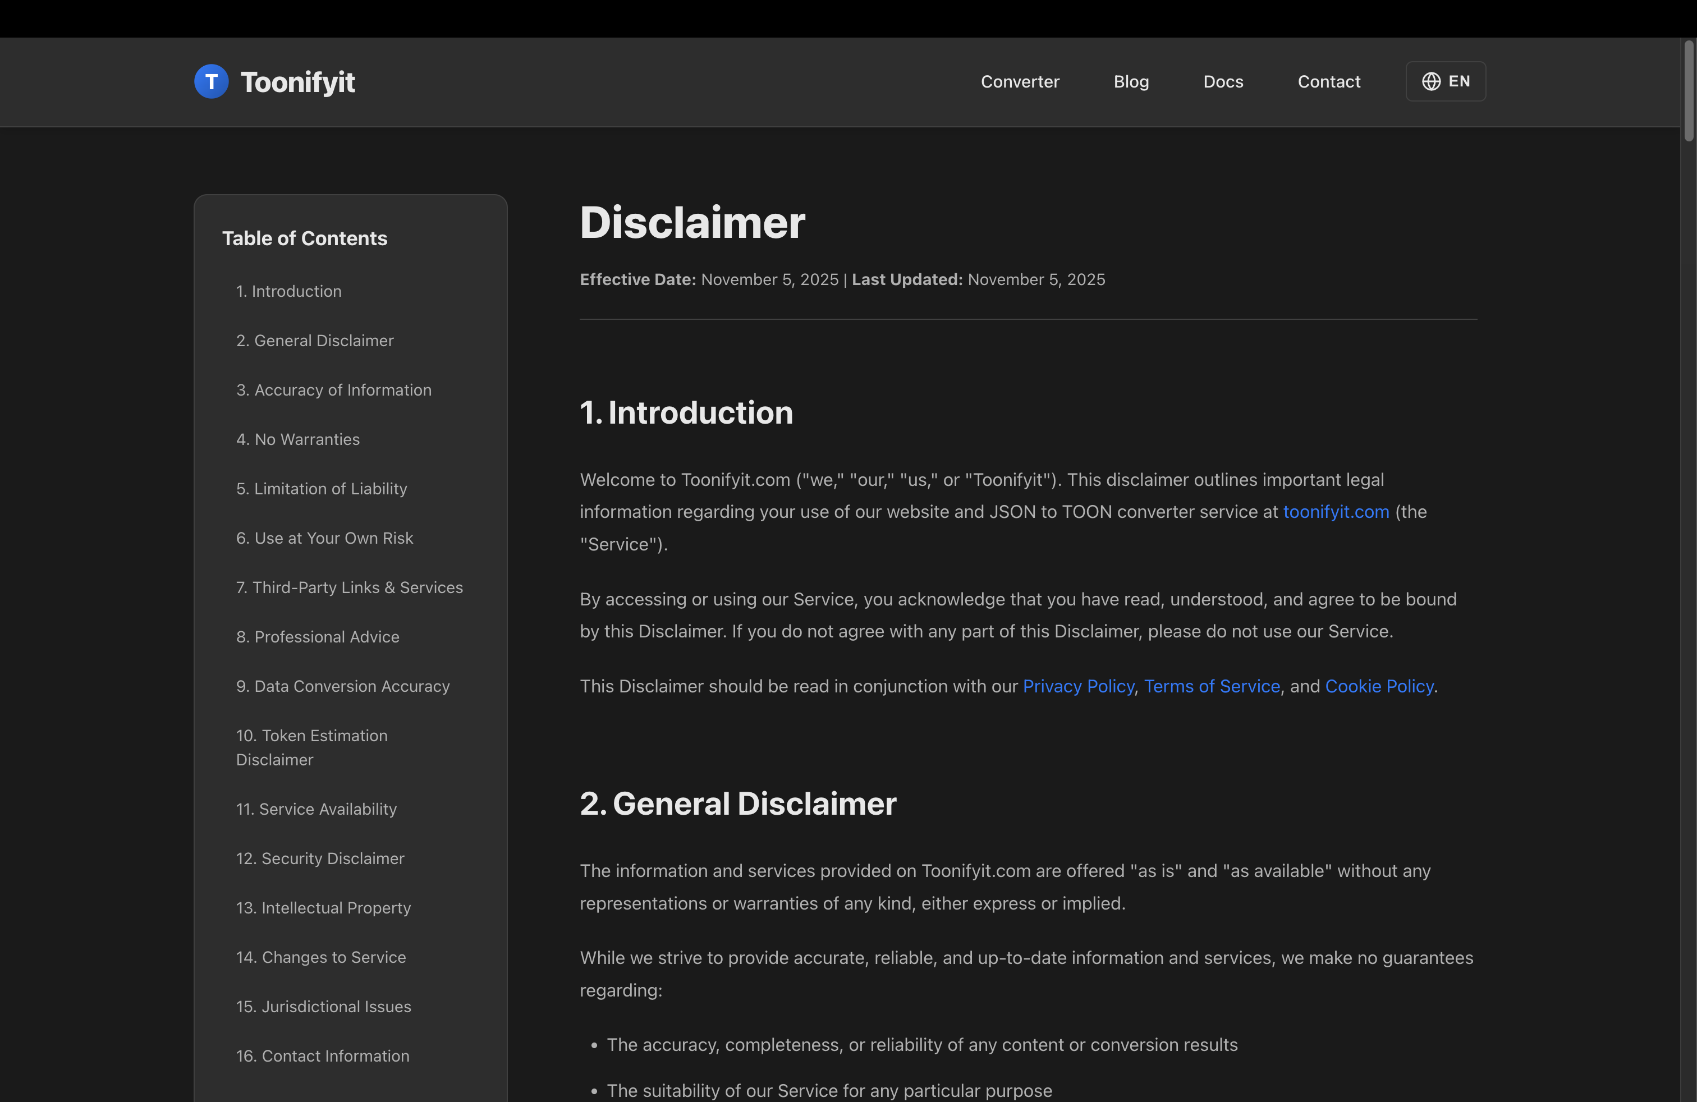The image size is (1697, 1102).
Task: Click the Toonifyit "T" logo icon
Action: tap(211, 81)
